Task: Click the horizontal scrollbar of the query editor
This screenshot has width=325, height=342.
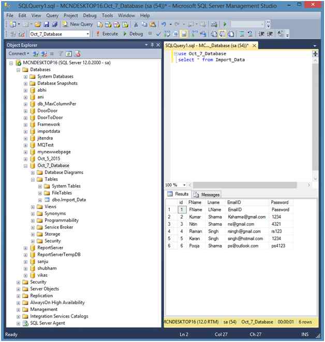Action: (x=245, y=185)
